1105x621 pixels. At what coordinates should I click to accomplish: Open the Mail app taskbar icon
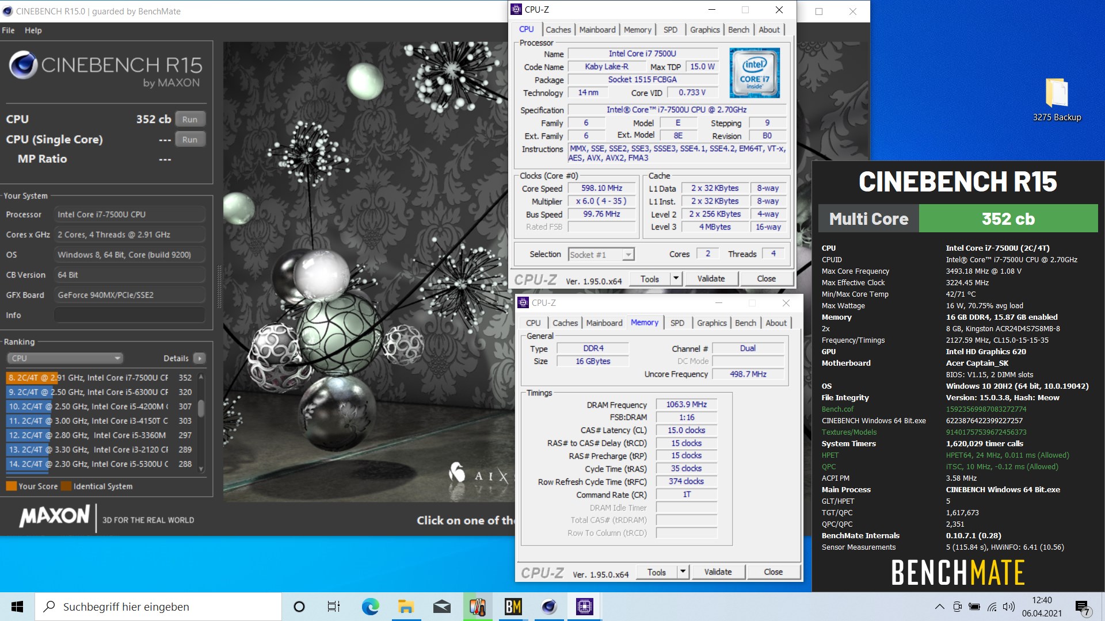tap(441, 607)
